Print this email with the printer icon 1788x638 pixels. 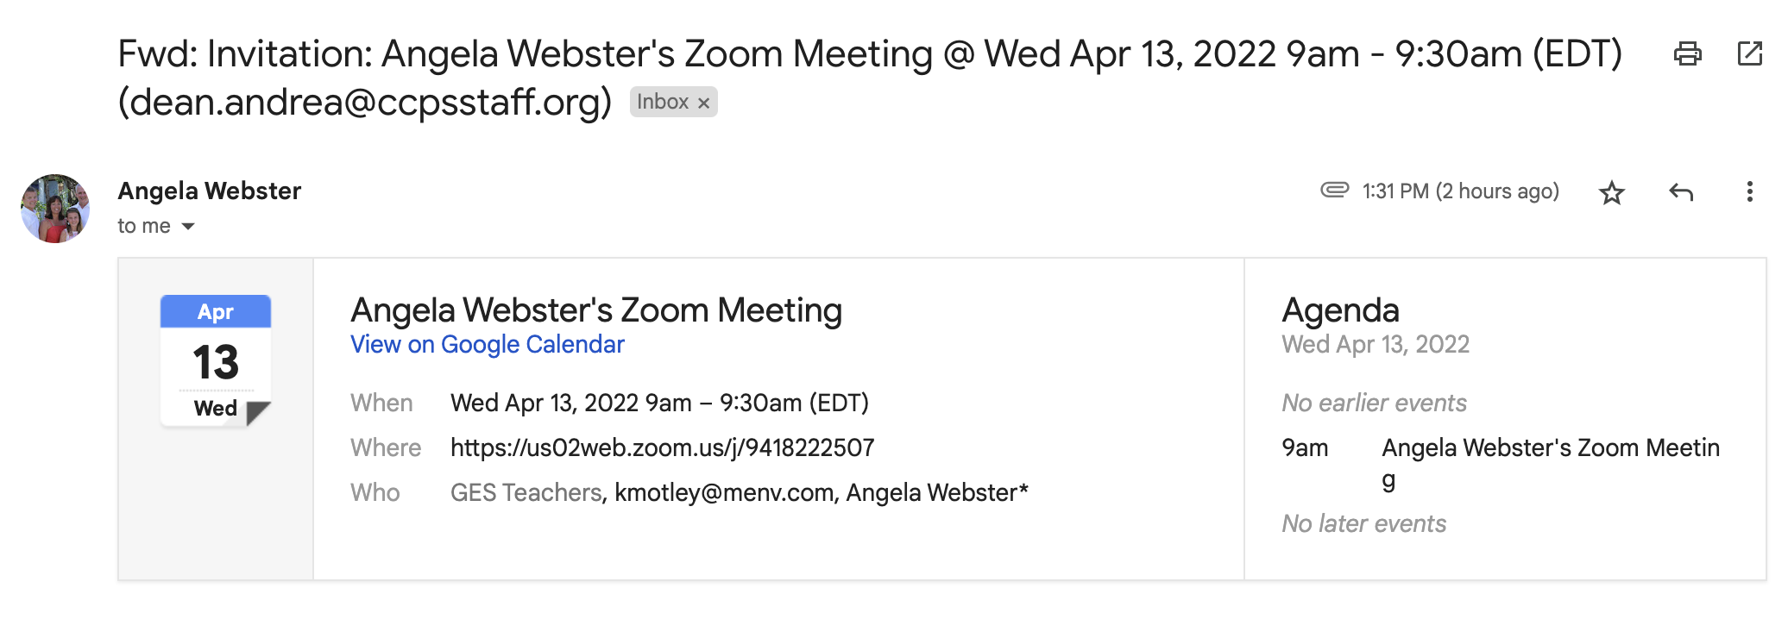pos(1687,54)
